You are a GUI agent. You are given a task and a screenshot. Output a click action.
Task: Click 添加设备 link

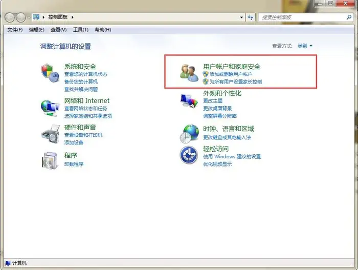pos(74,142)
